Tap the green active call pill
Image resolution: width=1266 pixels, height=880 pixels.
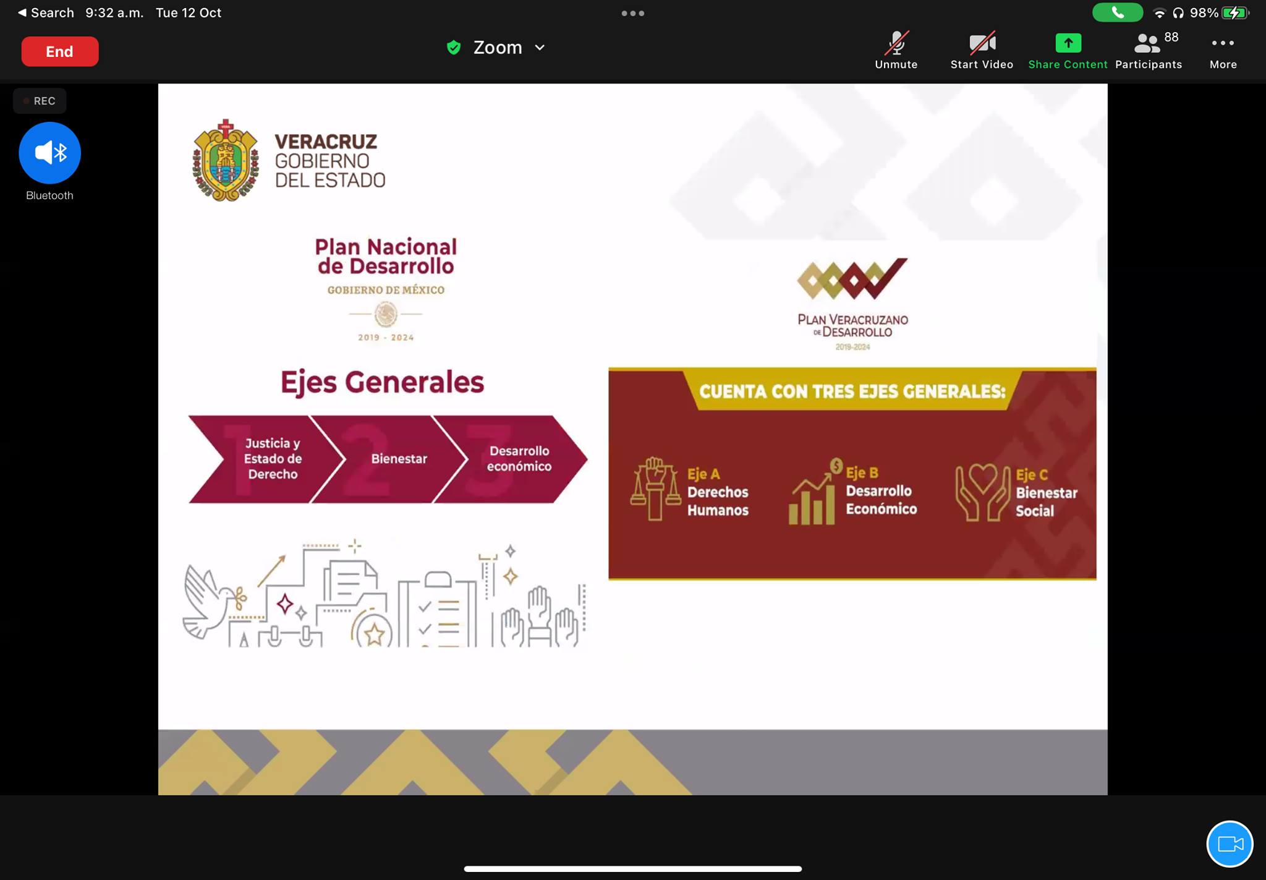(1117, 12)
